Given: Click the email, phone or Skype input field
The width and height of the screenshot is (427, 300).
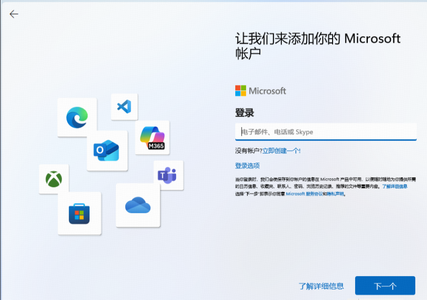Looking at the screenshot, I should (x=327, y=132).
